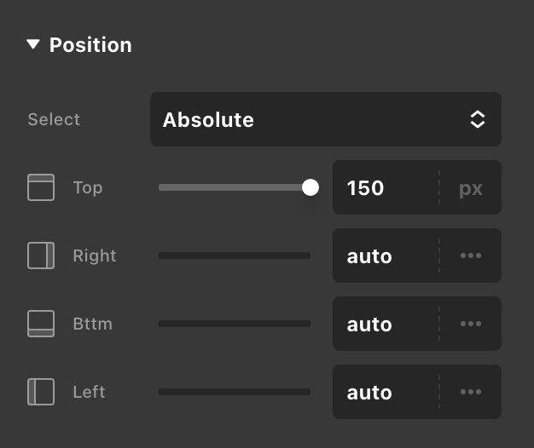This screenshot has height=448, width=534.
Task: Open unit options for Right value
Action: [471, 256]
